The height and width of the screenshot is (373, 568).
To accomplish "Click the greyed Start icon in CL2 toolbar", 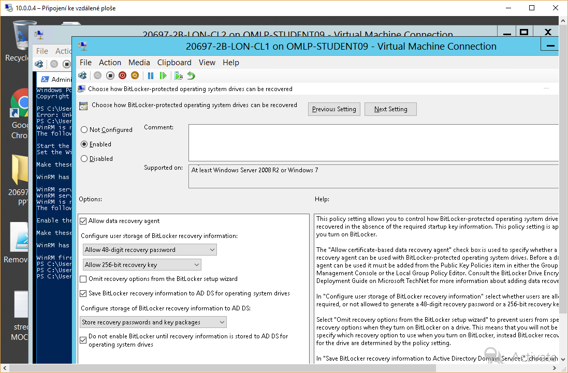I will (x=54, y=64).
